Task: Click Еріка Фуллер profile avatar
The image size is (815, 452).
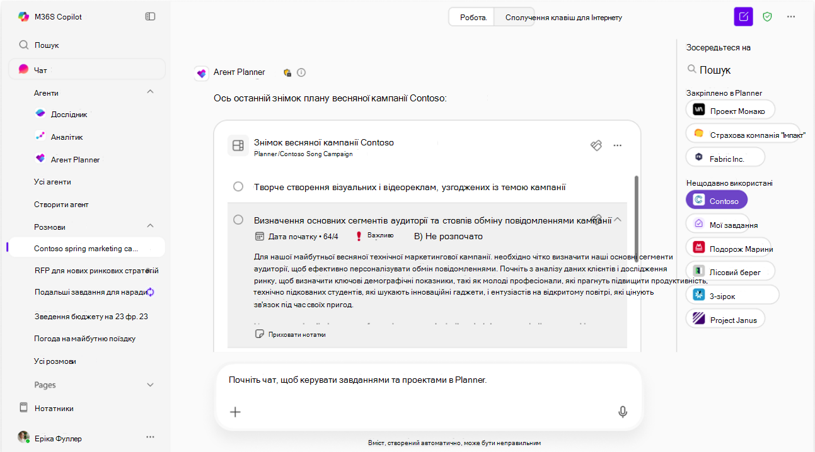Action: 23,437
